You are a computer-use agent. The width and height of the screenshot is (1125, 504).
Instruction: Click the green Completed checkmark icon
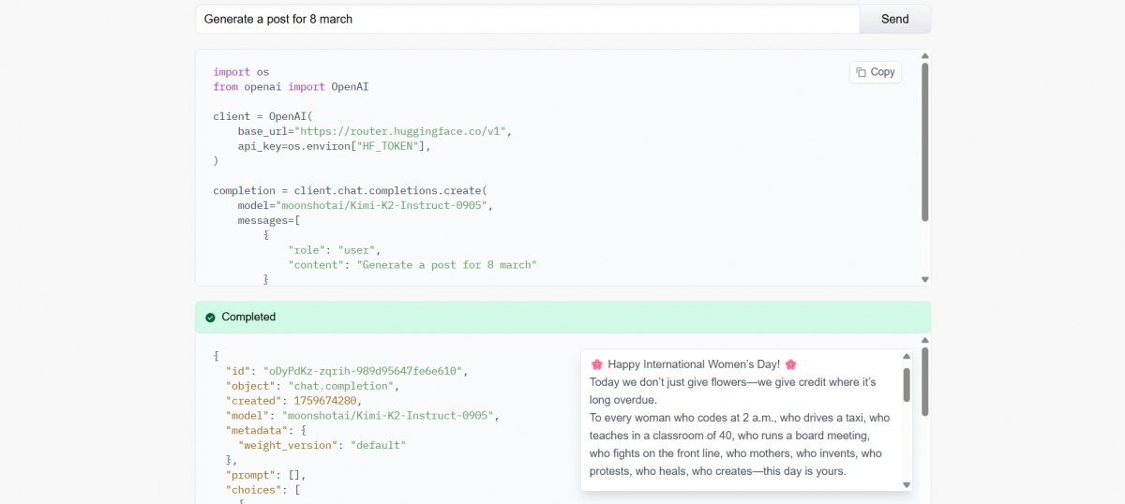pyautogui.click(x=210, y=318)
